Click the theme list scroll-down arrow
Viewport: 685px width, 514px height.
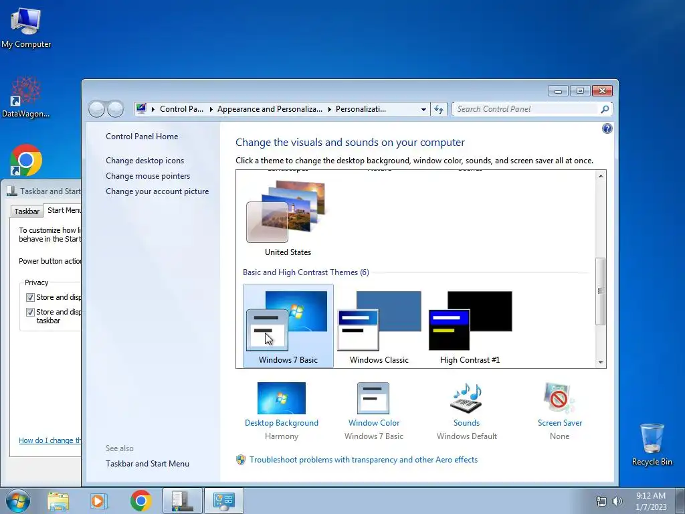[601, 362]
